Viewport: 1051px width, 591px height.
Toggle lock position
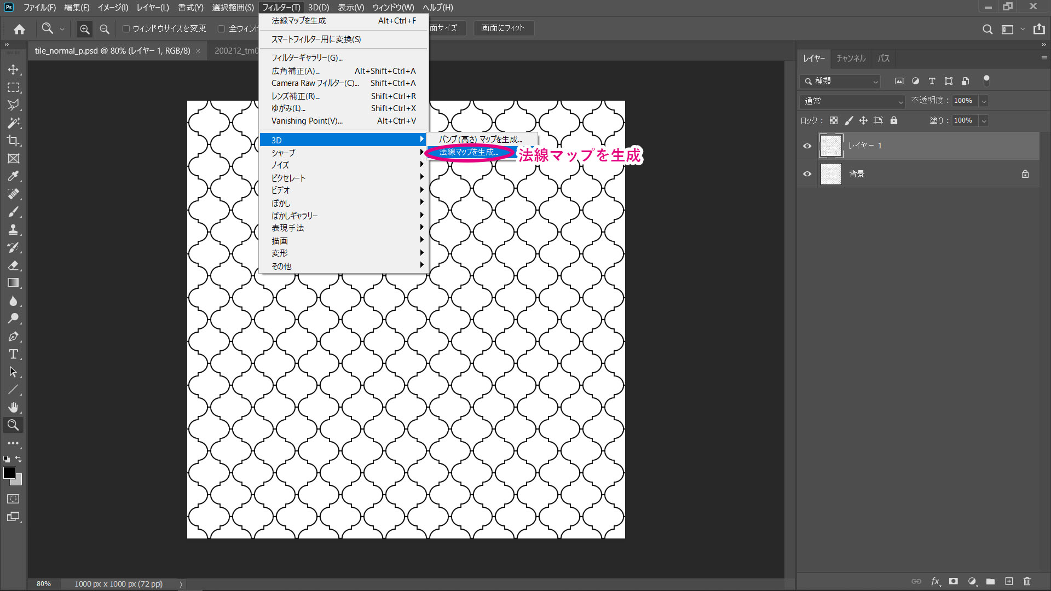click(863, 120)
